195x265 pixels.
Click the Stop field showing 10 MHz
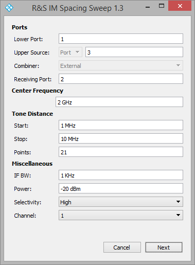click(x=121, y=138)
